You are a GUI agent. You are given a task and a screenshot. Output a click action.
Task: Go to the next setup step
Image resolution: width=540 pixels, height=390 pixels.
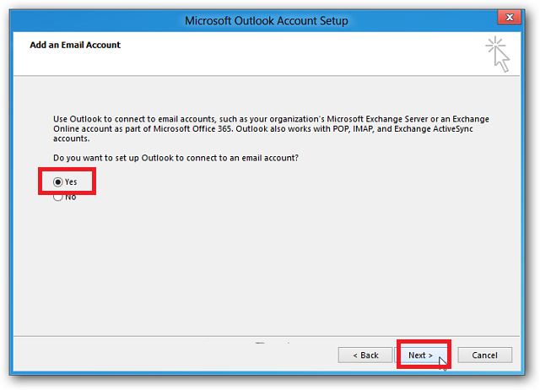click(420, 355)
